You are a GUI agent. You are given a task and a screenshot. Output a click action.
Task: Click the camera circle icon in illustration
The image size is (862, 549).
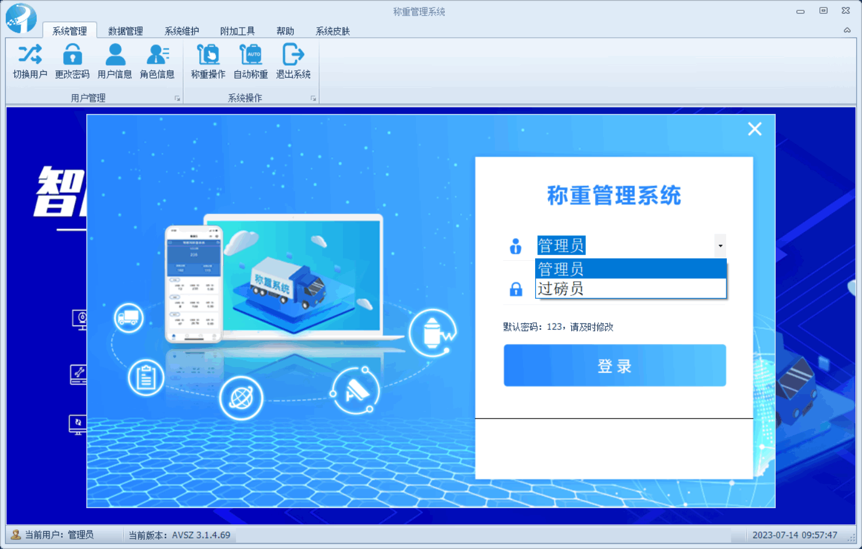(355, 391)
